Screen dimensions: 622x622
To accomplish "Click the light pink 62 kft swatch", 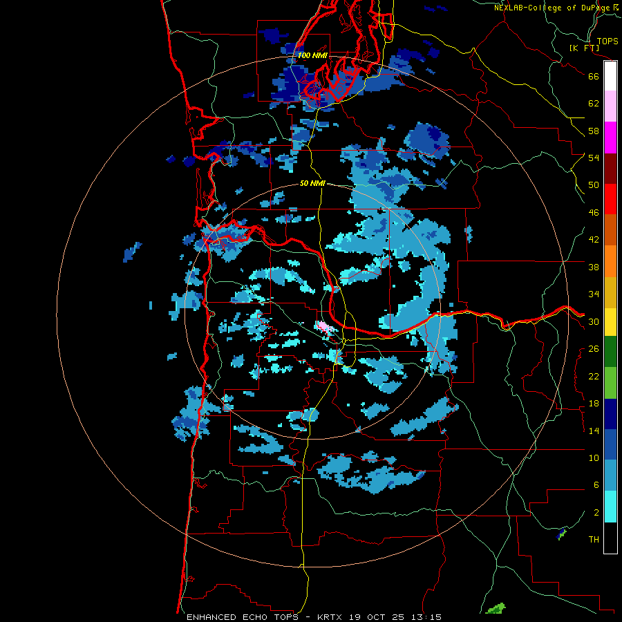I will 610,106.
